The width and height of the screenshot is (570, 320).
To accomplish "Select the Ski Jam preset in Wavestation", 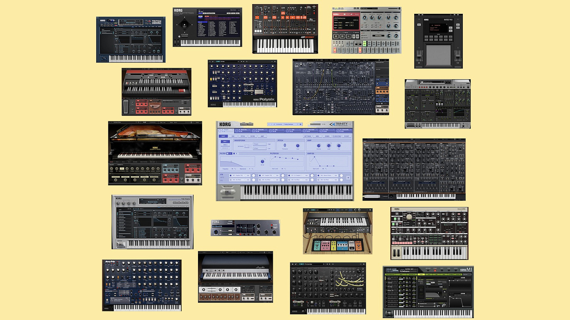I will [x=203, y=22].
